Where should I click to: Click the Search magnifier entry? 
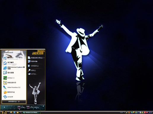pos(32,70)
